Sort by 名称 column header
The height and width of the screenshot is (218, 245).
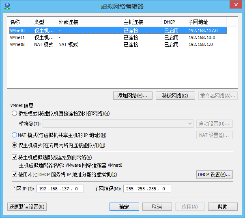pyautogui.click(x=20, y=22)
